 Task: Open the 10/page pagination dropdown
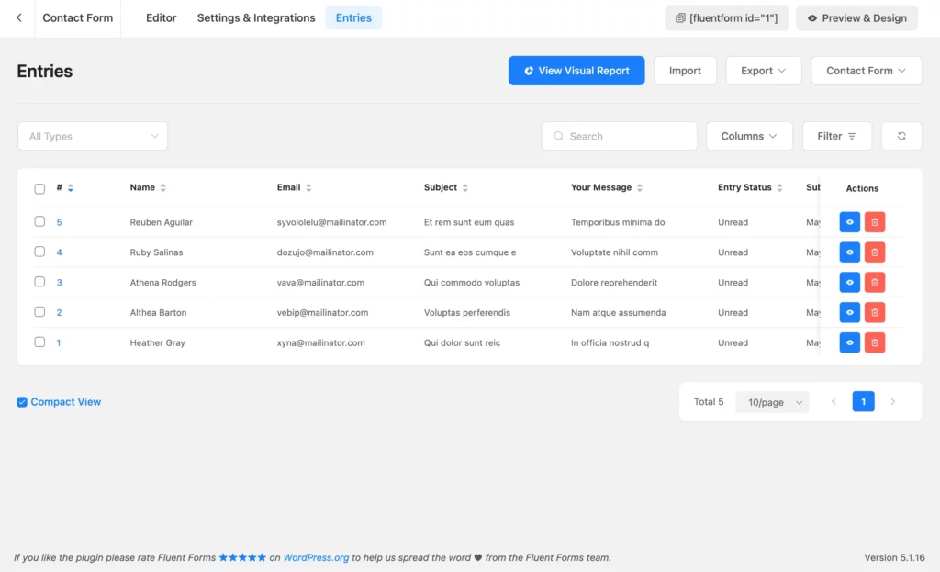point(771,401)
